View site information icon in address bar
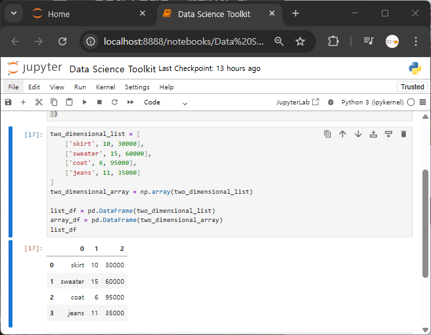Image resolution: width=431 pixels, height=335 pixels. pyautogui.click(x=91, y=41)
